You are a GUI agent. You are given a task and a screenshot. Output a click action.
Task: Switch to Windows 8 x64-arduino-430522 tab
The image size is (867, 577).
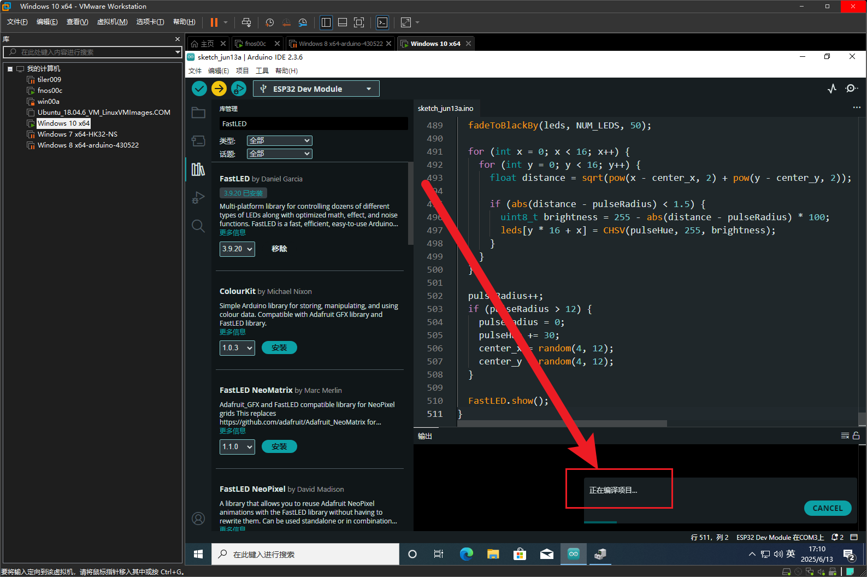click(340, 44)
